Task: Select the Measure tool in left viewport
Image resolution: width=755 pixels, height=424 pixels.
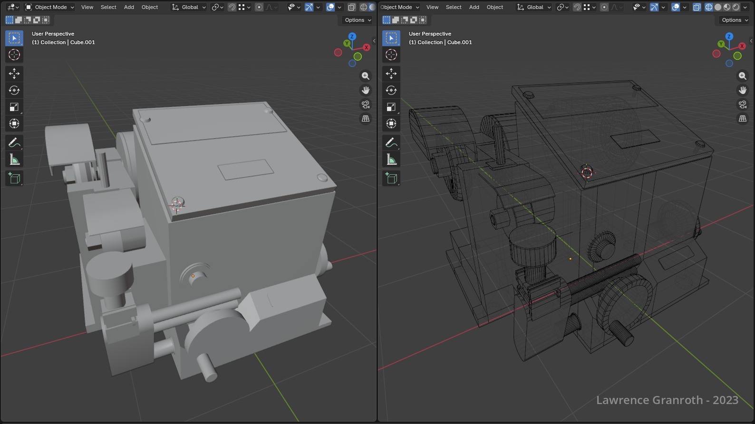Action: (x=14, y=160)
